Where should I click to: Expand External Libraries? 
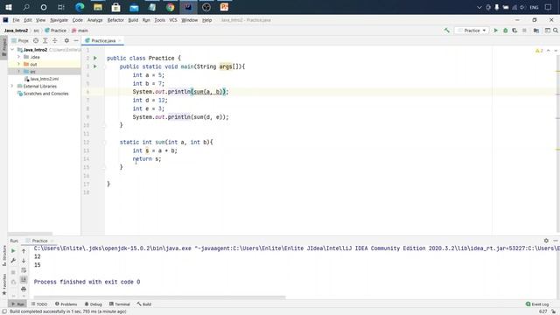click(12, 86)
